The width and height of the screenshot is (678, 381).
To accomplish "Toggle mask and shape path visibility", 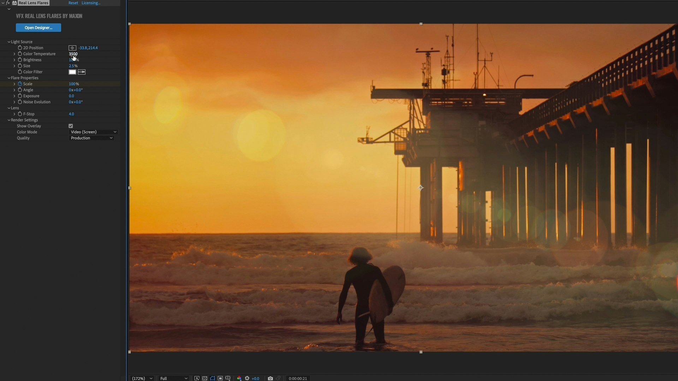I will tap(212, 378).
